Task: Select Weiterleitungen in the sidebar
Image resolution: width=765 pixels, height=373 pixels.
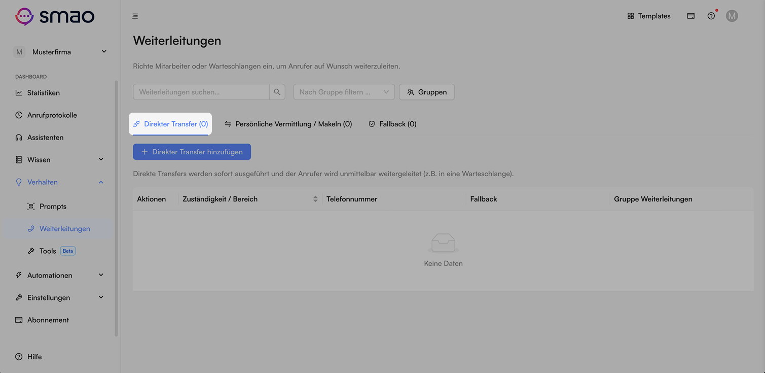Action: (65, 229)
